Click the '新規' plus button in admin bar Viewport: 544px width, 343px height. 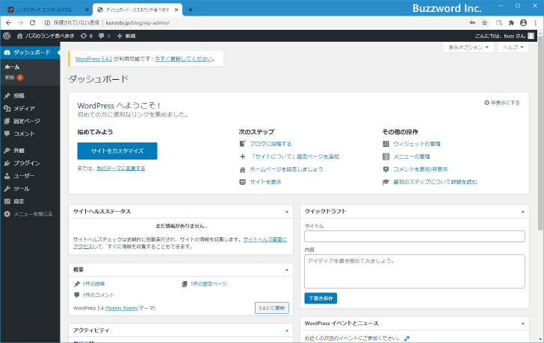126,36
